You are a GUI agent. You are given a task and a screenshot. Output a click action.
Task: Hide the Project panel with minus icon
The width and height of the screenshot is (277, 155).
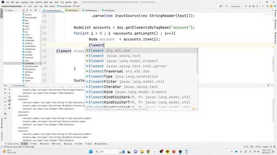coord(39,10)
